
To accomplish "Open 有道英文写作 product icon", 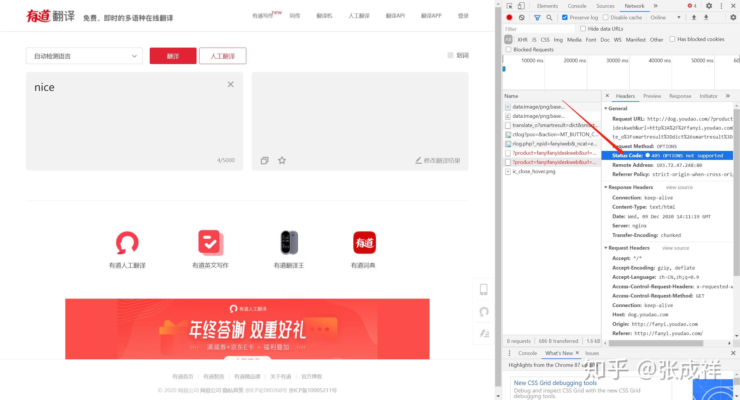I will [211, 243].
